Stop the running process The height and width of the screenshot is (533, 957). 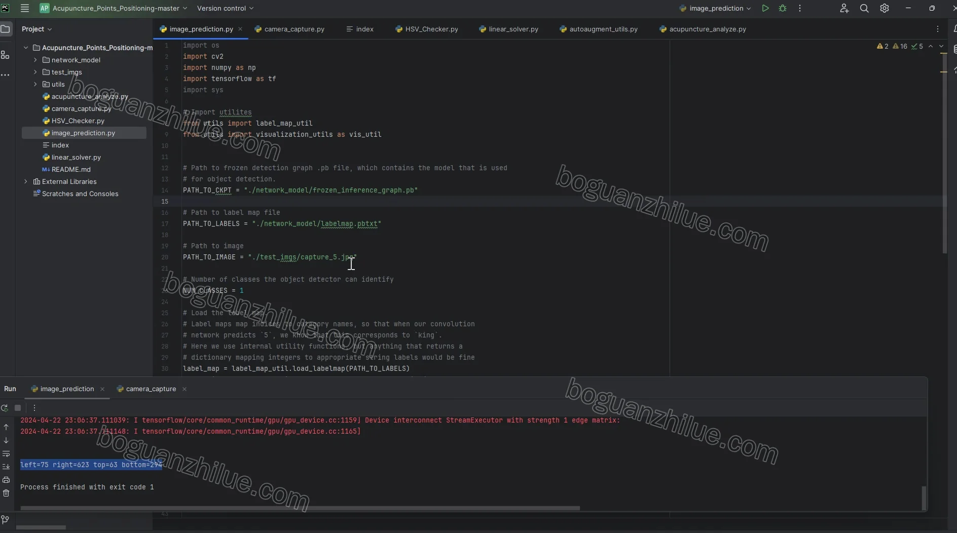pyautogui.click(x=18, y=408)
